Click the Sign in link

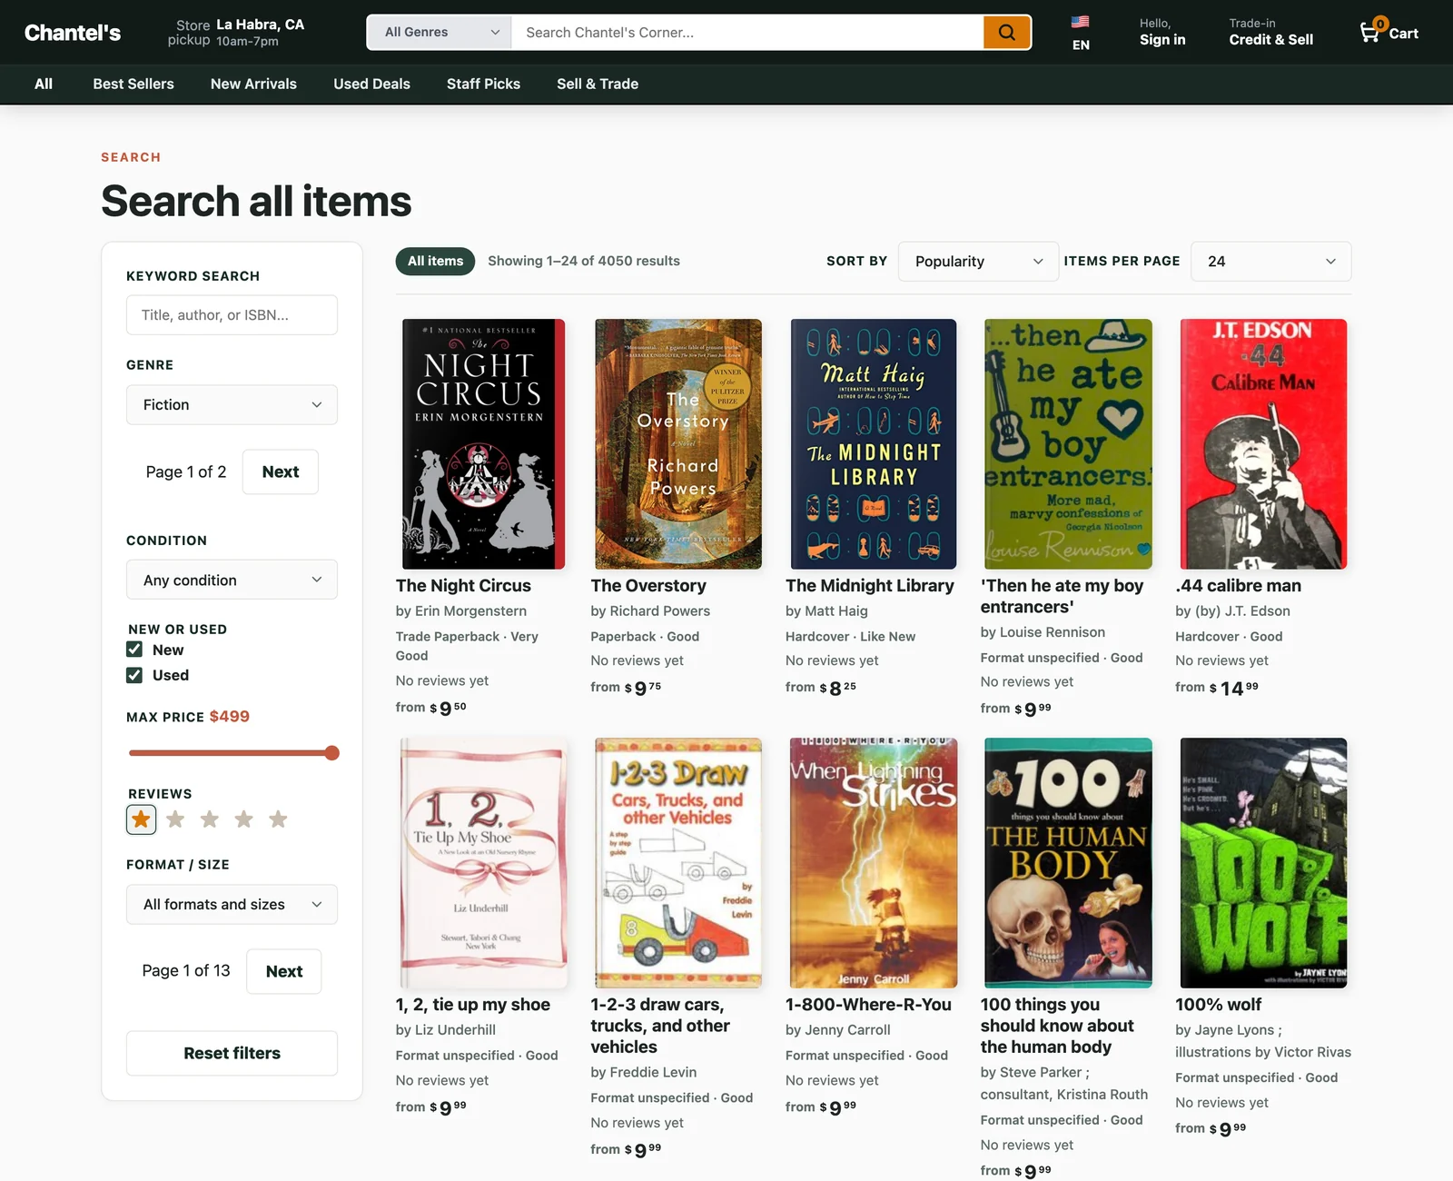coord(1162,33)
